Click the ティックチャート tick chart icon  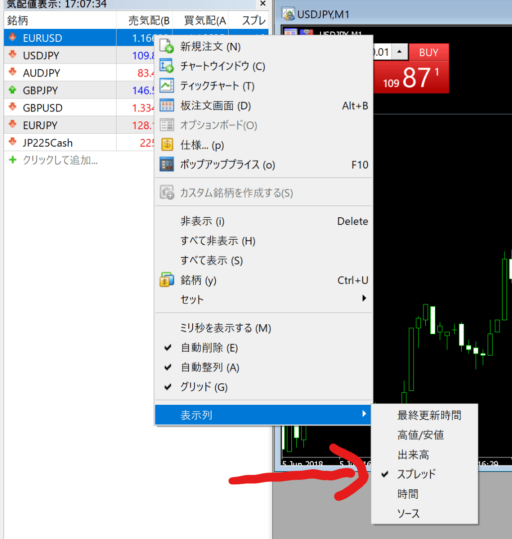pyautogui.click(x=167, y=86)
